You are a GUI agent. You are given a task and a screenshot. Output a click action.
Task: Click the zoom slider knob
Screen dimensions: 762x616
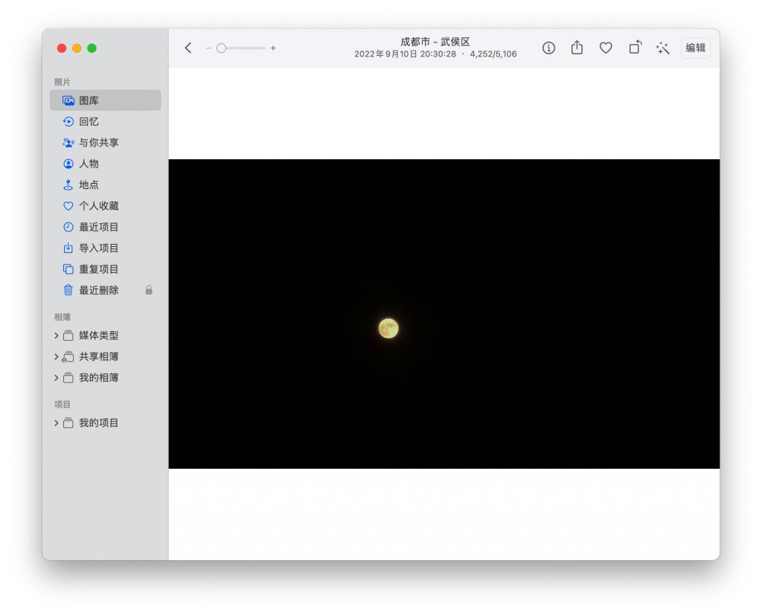tap(221, 48)
